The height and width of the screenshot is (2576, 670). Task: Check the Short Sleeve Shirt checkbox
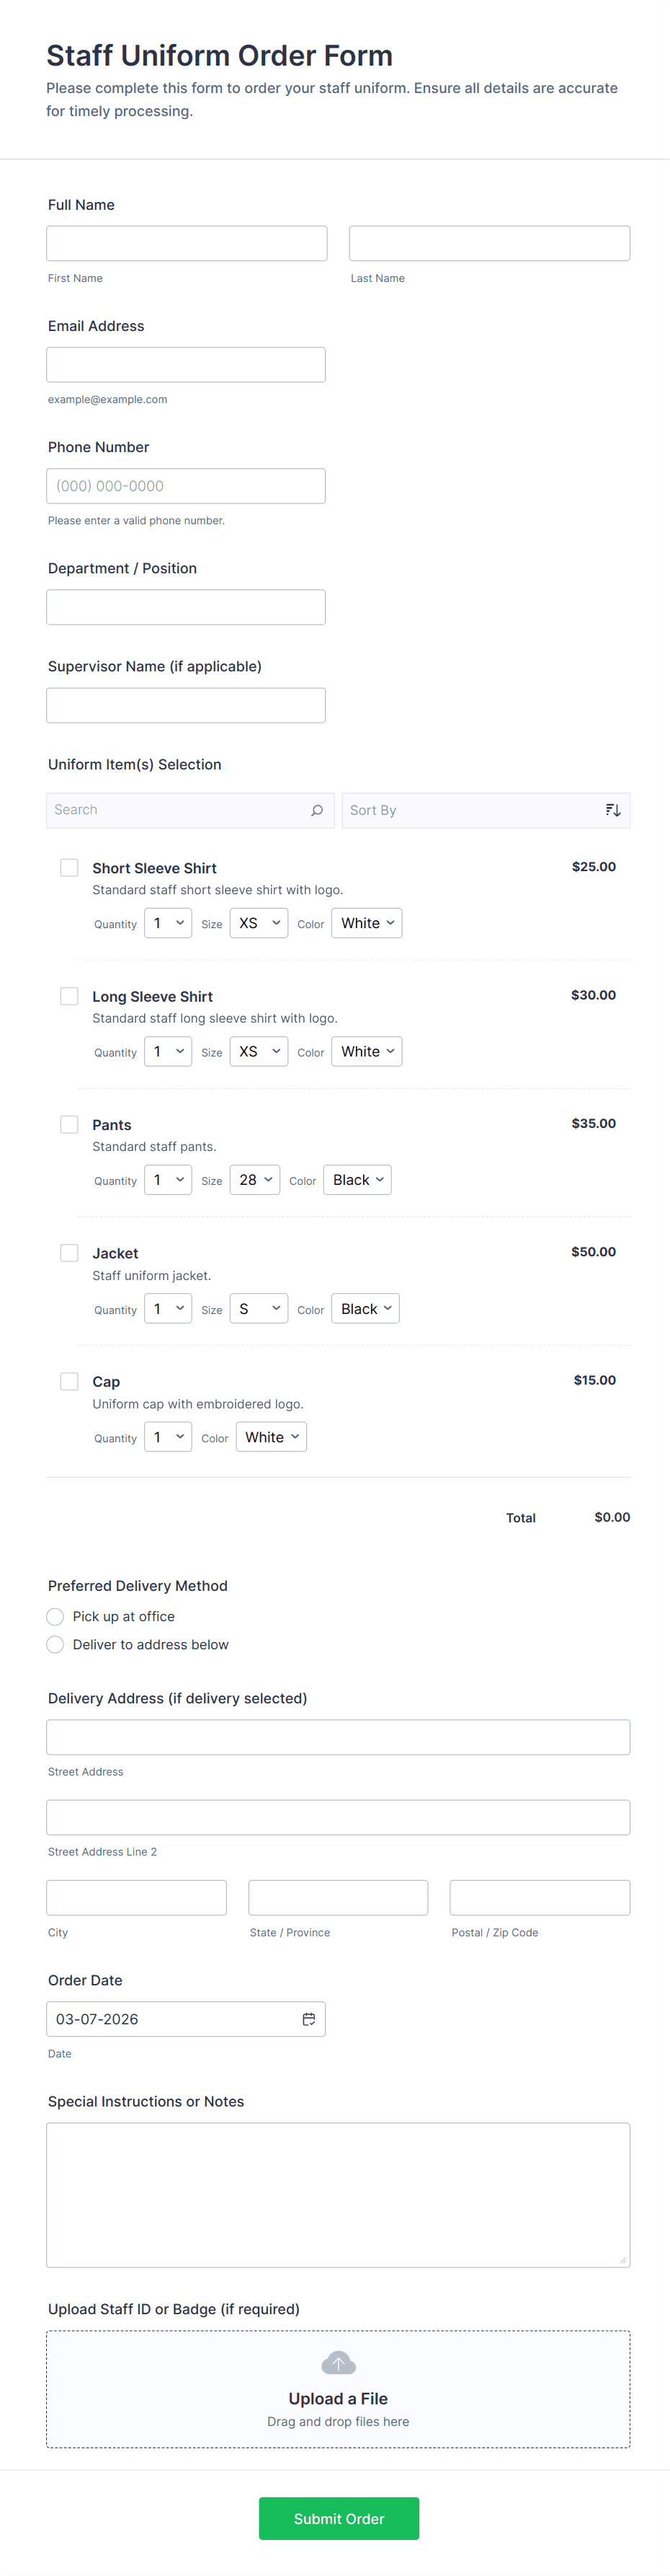coord(69,867)
